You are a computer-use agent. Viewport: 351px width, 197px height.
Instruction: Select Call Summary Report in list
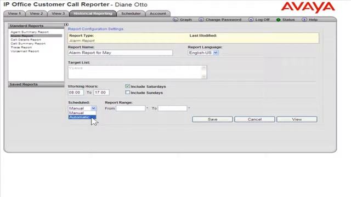[x=28, y=44]
